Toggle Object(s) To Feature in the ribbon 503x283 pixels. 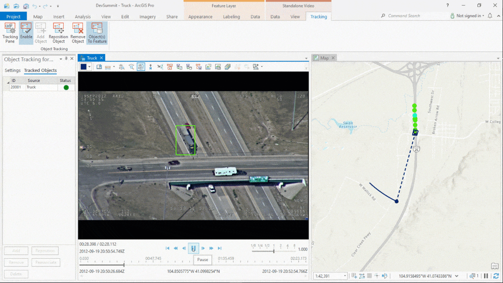(x=97, y=33)
